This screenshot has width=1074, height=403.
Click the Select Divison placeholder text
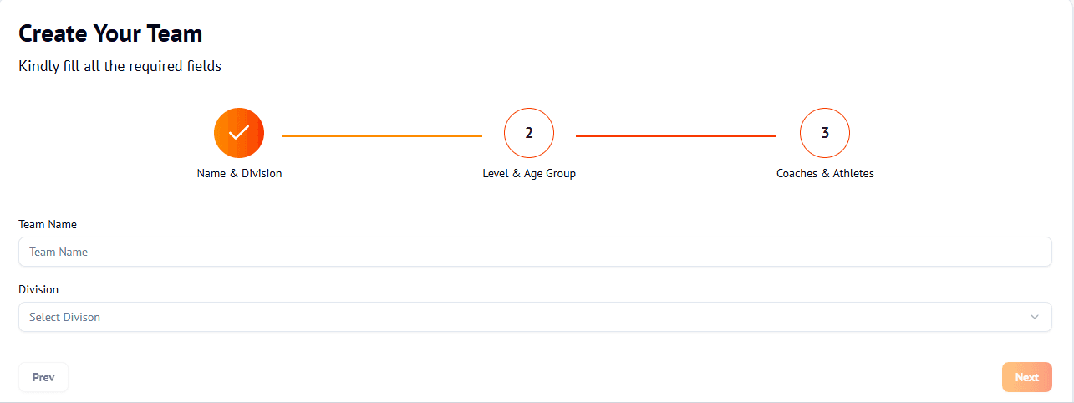coord(64,317)
